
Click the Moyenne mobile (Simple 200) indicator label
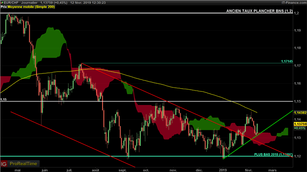(x=31, y=7)
